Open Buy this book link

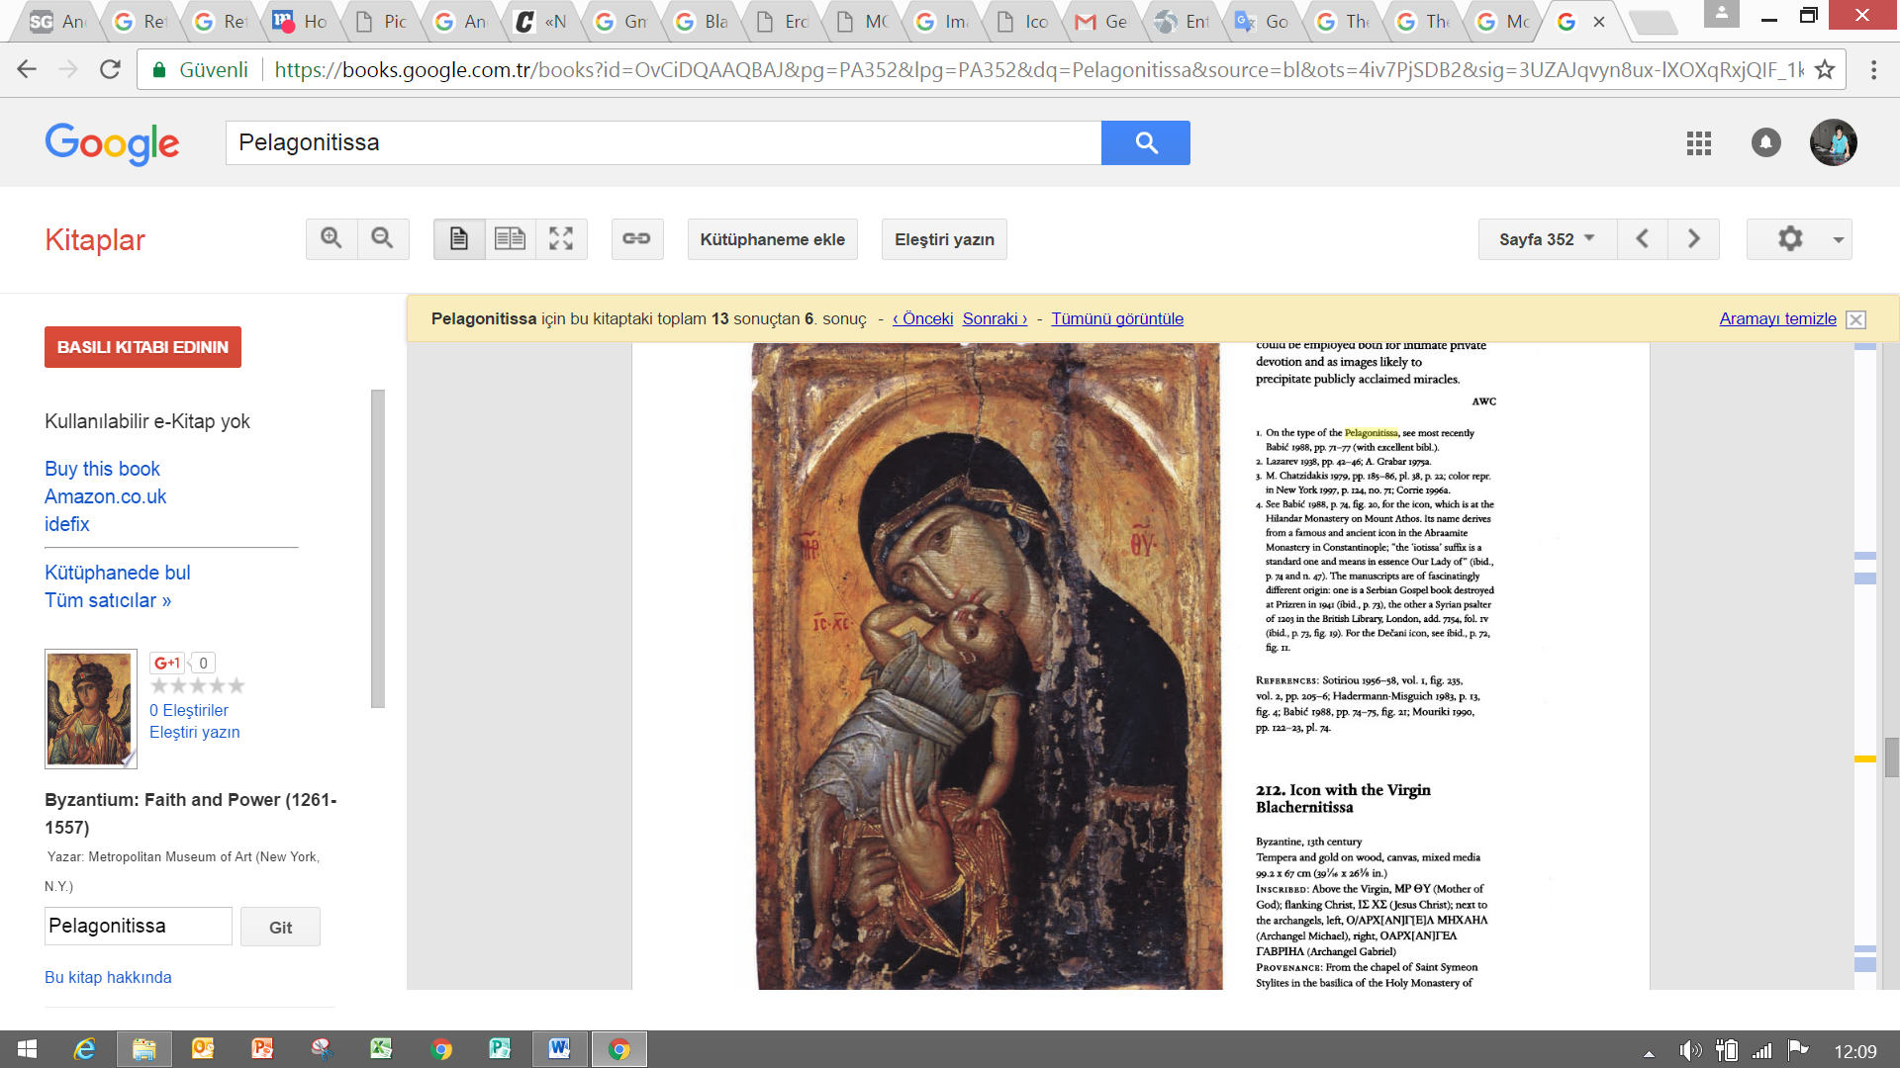pos(102,469)
